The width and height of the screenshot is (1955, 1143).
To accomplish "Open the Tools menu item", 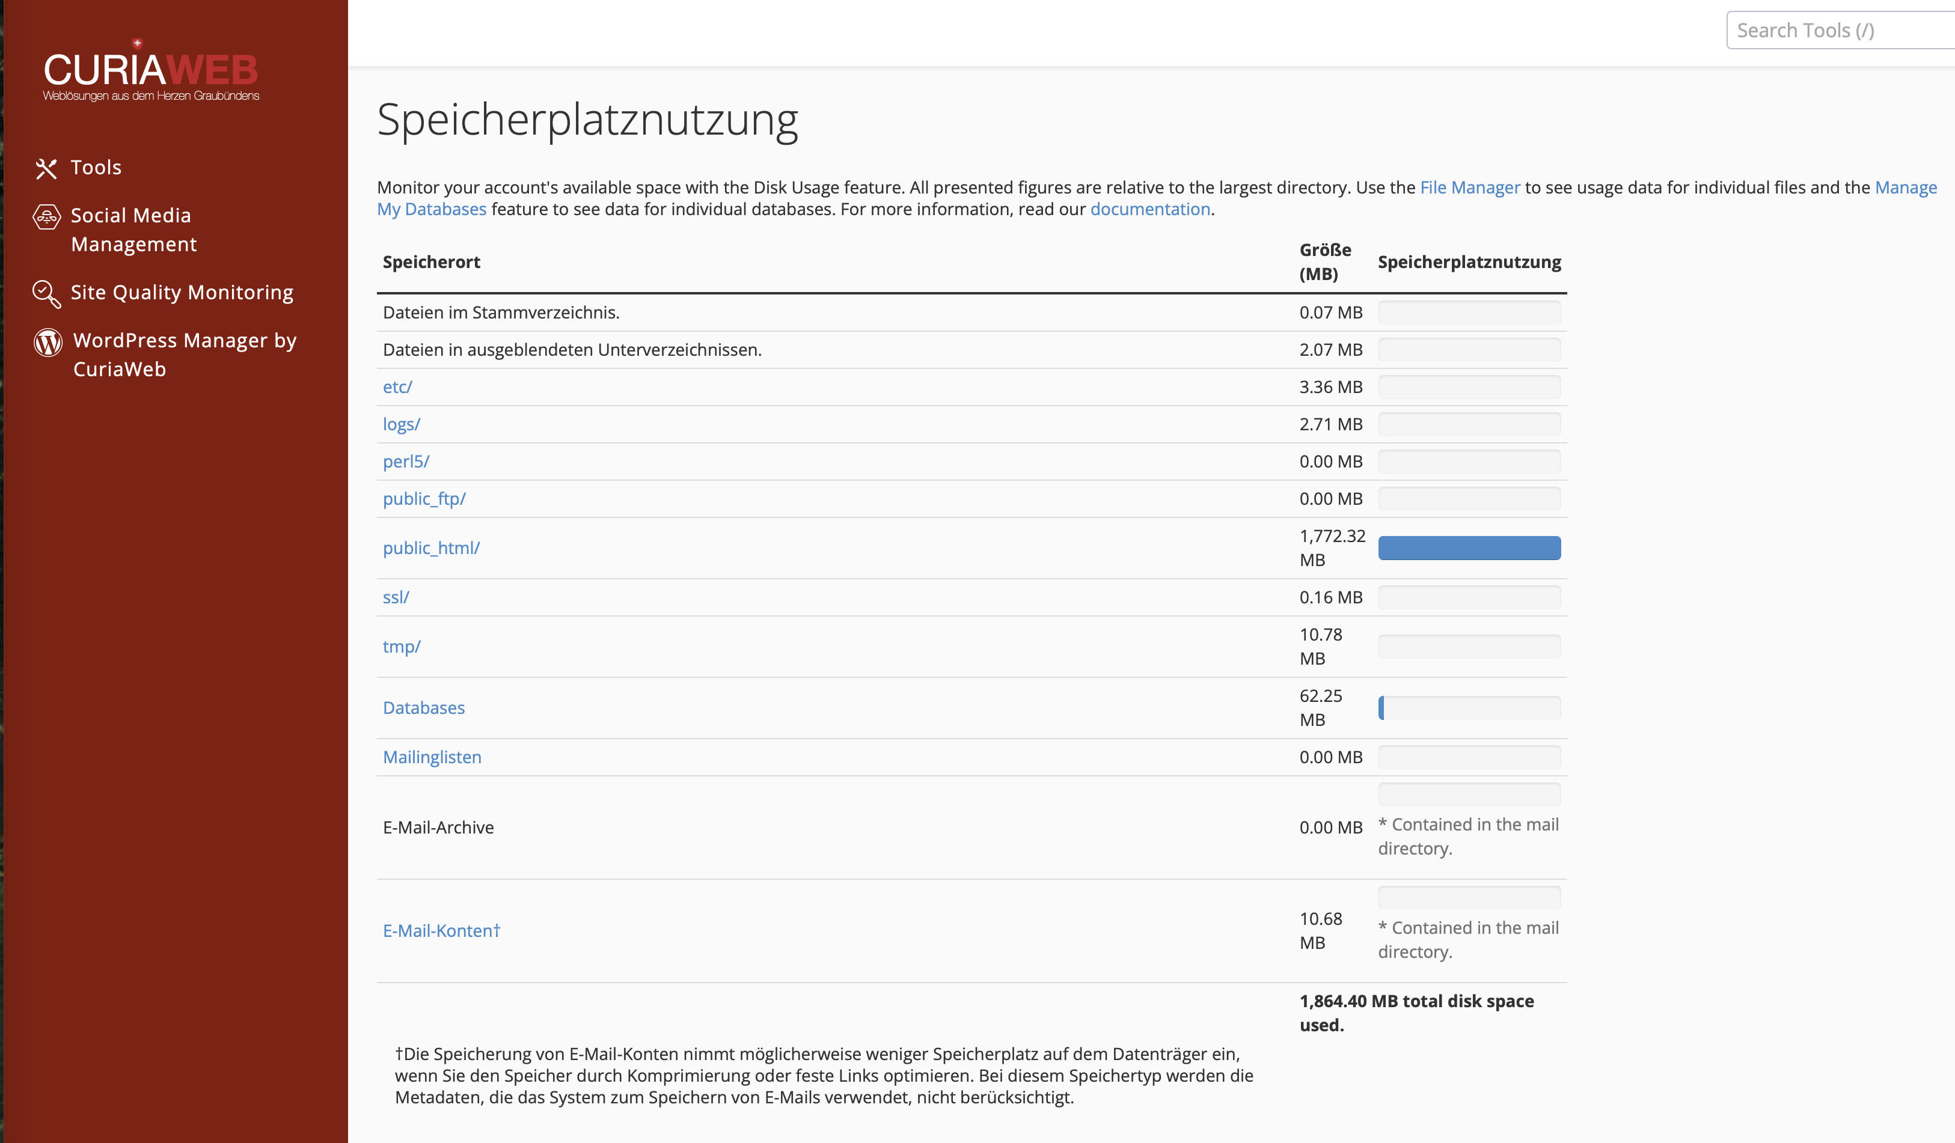I will pos(96,168).
